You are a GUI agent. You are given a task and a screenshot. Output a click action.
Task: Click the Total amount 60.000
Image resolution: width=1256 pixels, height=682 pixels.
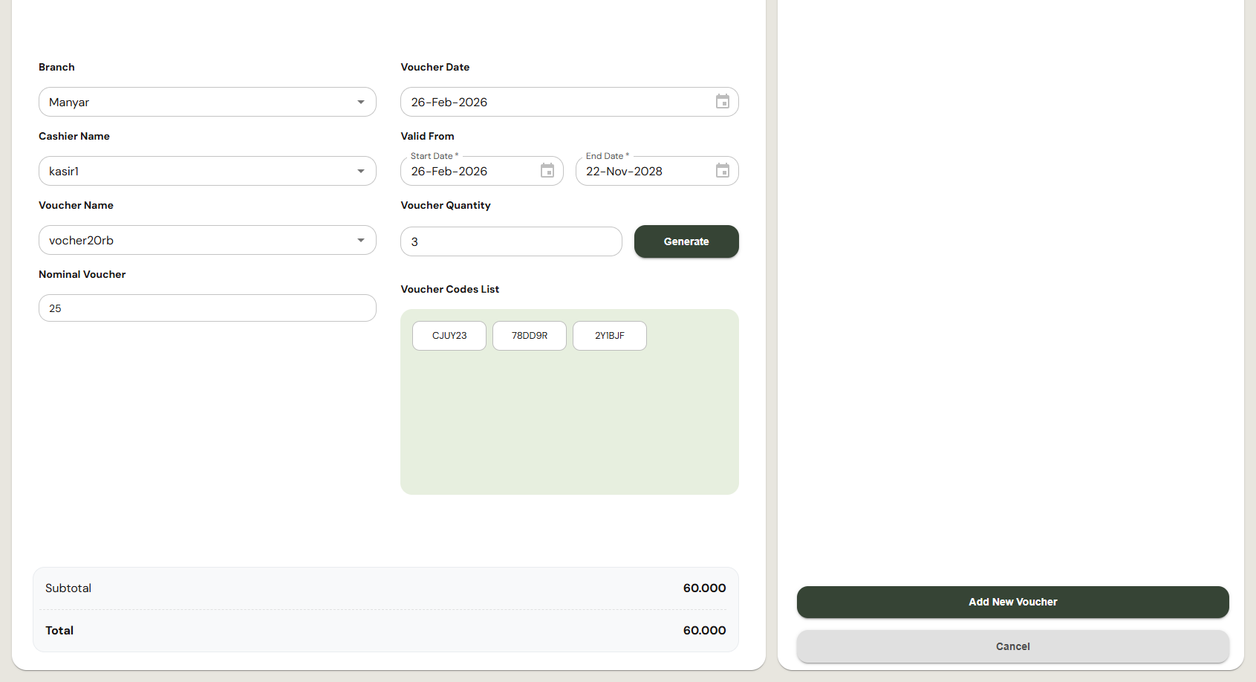704,631
